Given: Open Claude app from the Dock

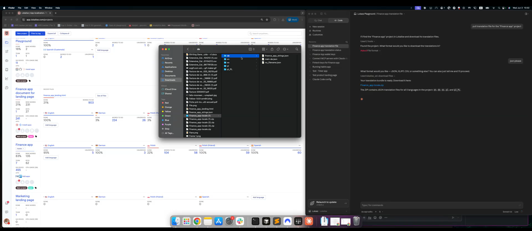Looking at the screenshot, I should (309, 221).
